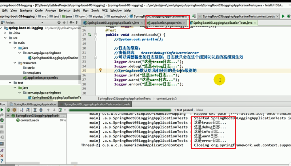Close the SpringBoot03LoggingApplicationTests.java tab
291x166 pixels.
(x=255, y=23)
